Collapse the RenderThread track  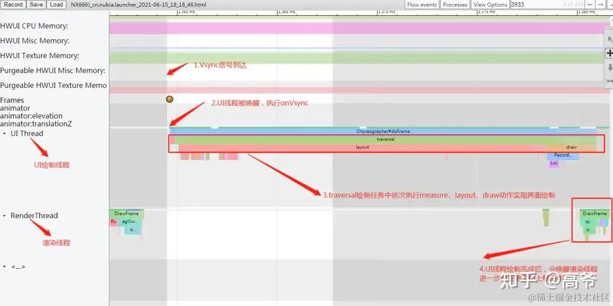tap(5, 216)
